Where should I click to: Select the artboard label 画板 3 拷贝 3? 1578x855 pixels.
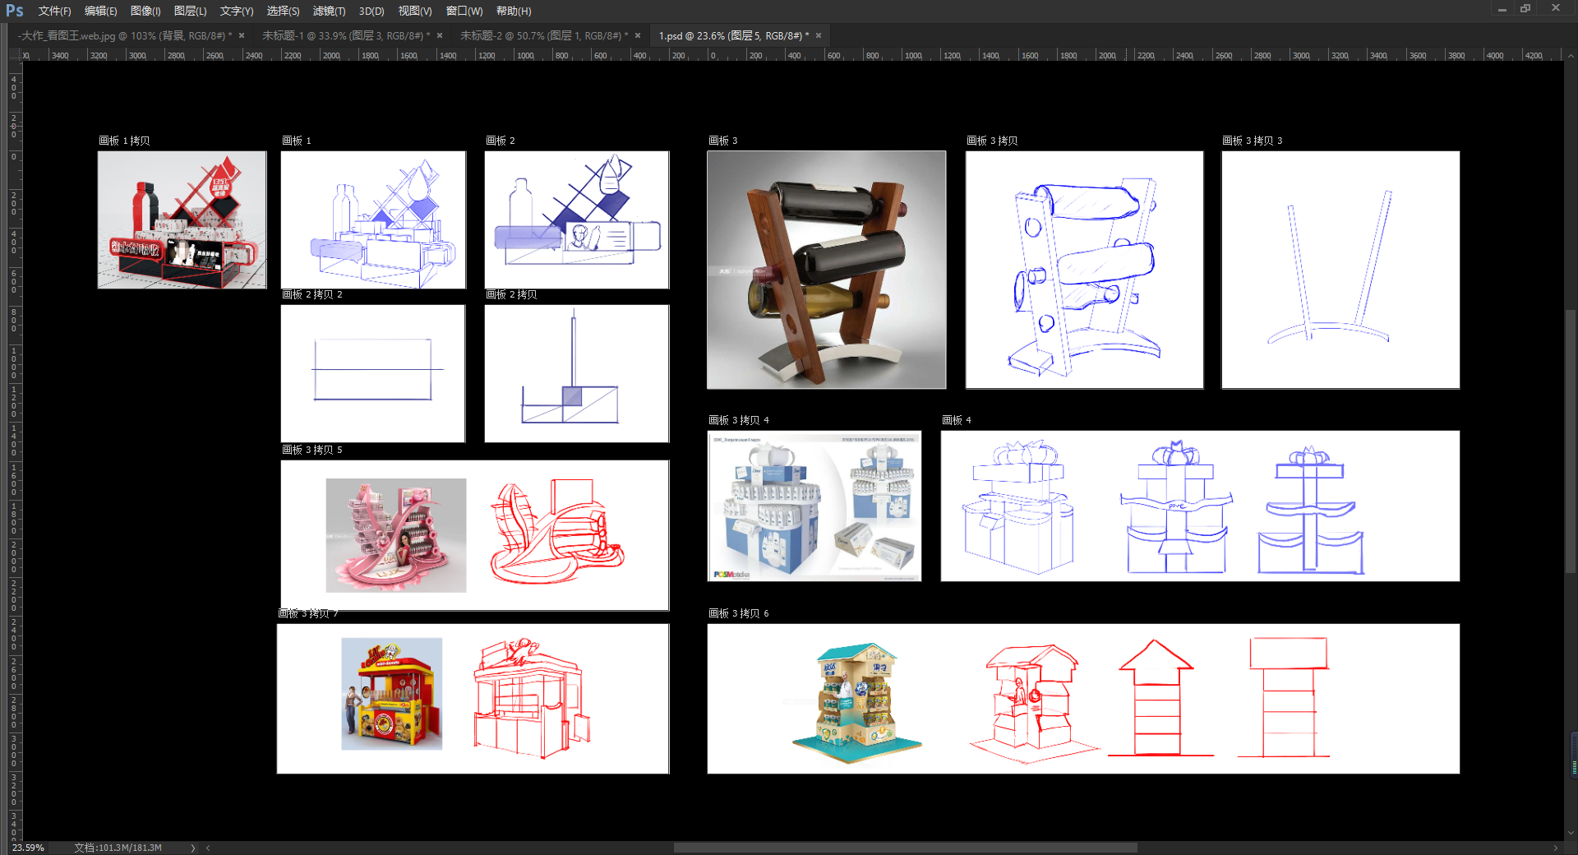(1253, 141)
